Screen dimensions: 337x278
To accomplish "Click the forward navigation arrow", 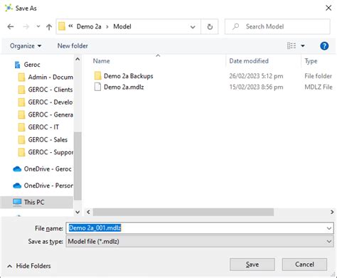I will coord(26,27).
